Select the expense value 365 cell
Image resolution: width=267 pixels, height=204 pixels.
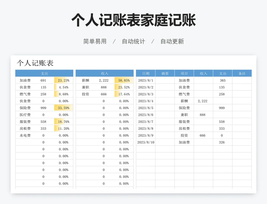click(223, 80)
